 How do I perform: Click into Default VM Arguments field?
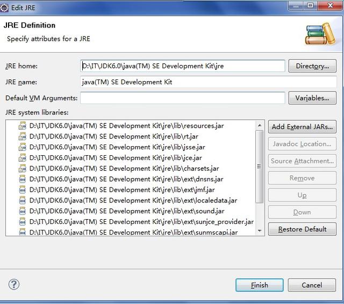pos(183,98)
